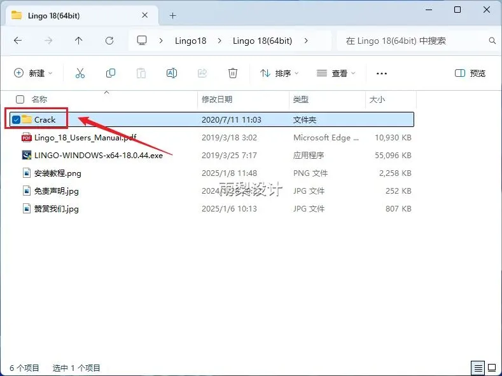Toggle the select-all checkbox by 名称
The height and width of the screenshot is (376, 502).
point(20,100)
